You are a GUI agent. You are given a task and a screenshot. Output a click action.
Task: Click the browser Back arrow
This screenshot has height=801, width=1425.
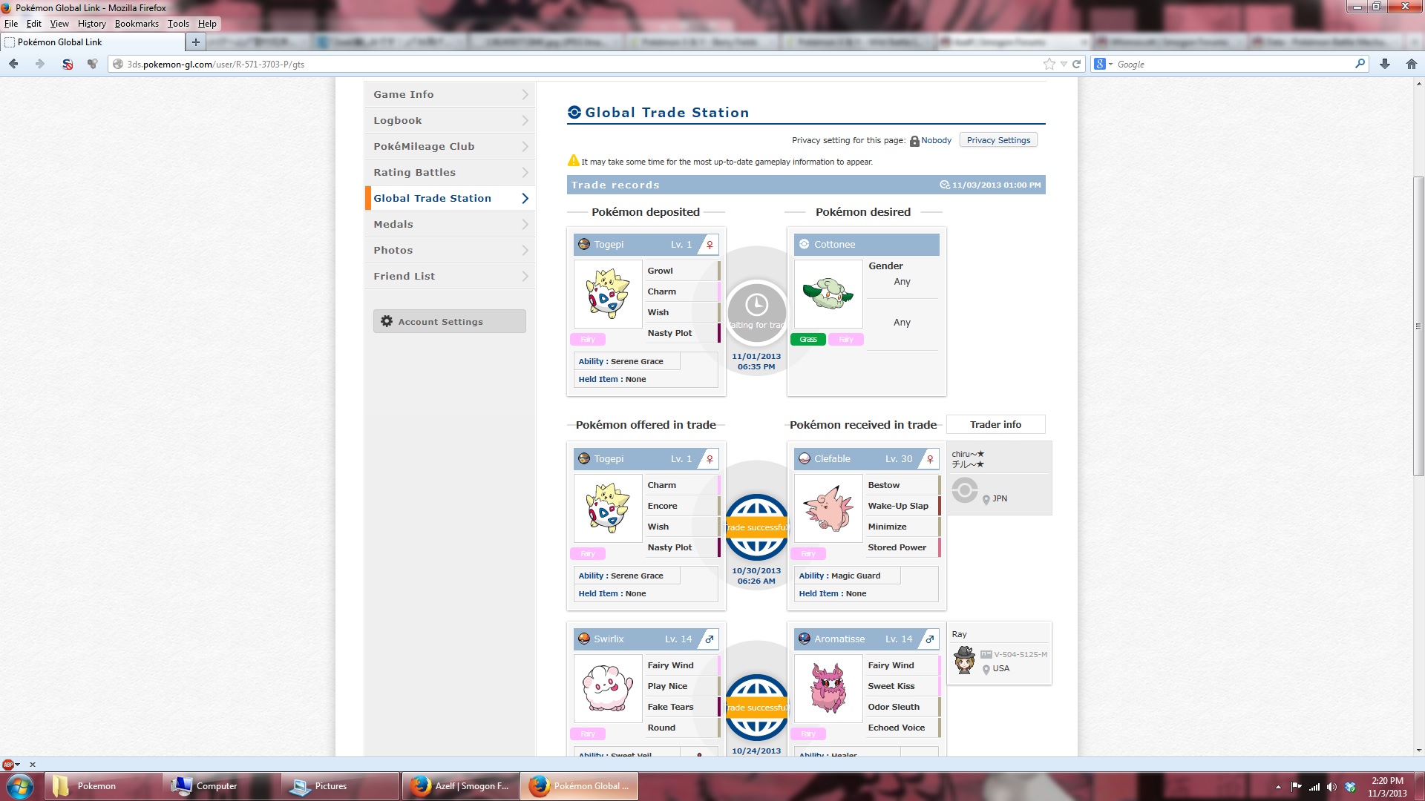[x=13, y=65]
